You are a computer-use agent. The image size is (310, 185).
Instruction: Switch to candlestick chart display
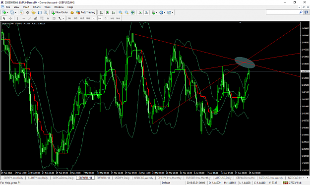coord(107,12)
